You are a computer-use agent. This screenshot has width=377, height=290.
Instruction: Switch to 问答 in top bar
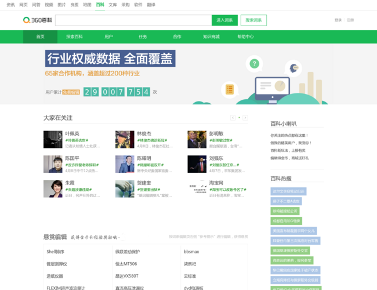coord(36,5)
